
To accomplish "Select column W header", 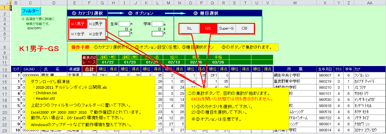I will coord(295,3).
